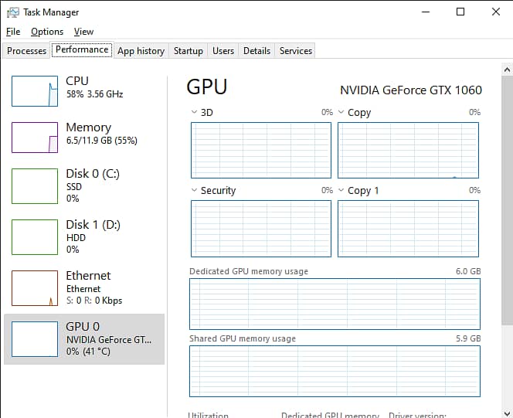The width and height of the screenshot is (513, 418).
Task: Click the 3D utilization graph
Action: 261,151
